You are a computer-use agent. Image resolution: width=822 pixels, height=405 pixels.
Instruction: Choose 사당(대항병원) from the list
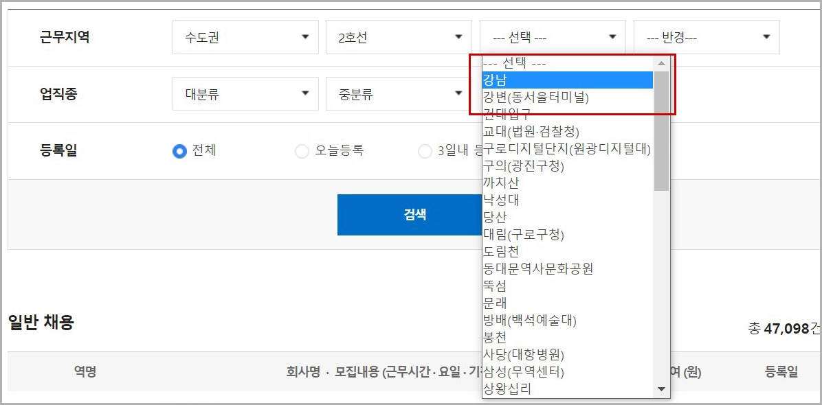[568, 354]
